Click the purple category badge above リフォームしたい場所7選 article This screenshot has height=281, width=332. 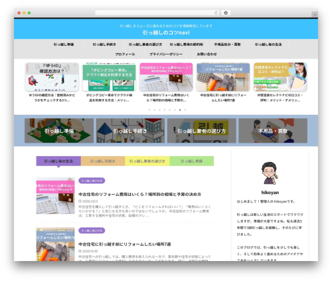coord(92,231)
